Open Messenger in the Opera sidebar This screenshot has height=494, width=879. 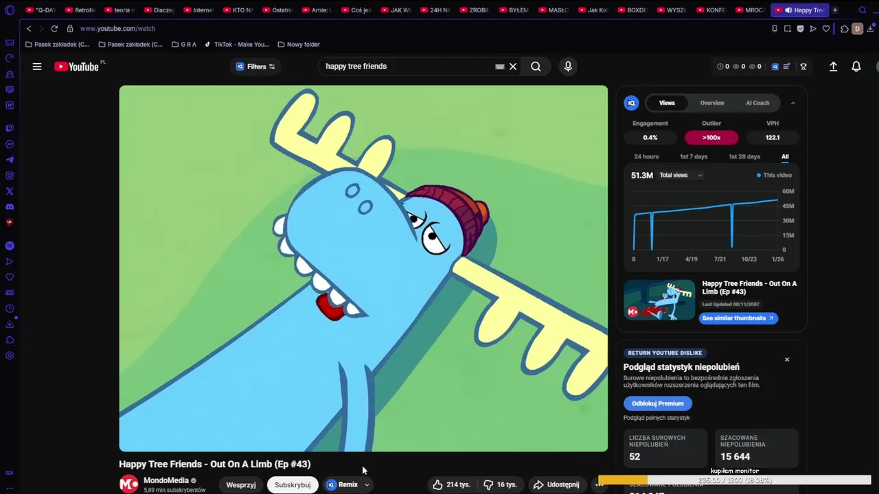(x=10, y=144)
